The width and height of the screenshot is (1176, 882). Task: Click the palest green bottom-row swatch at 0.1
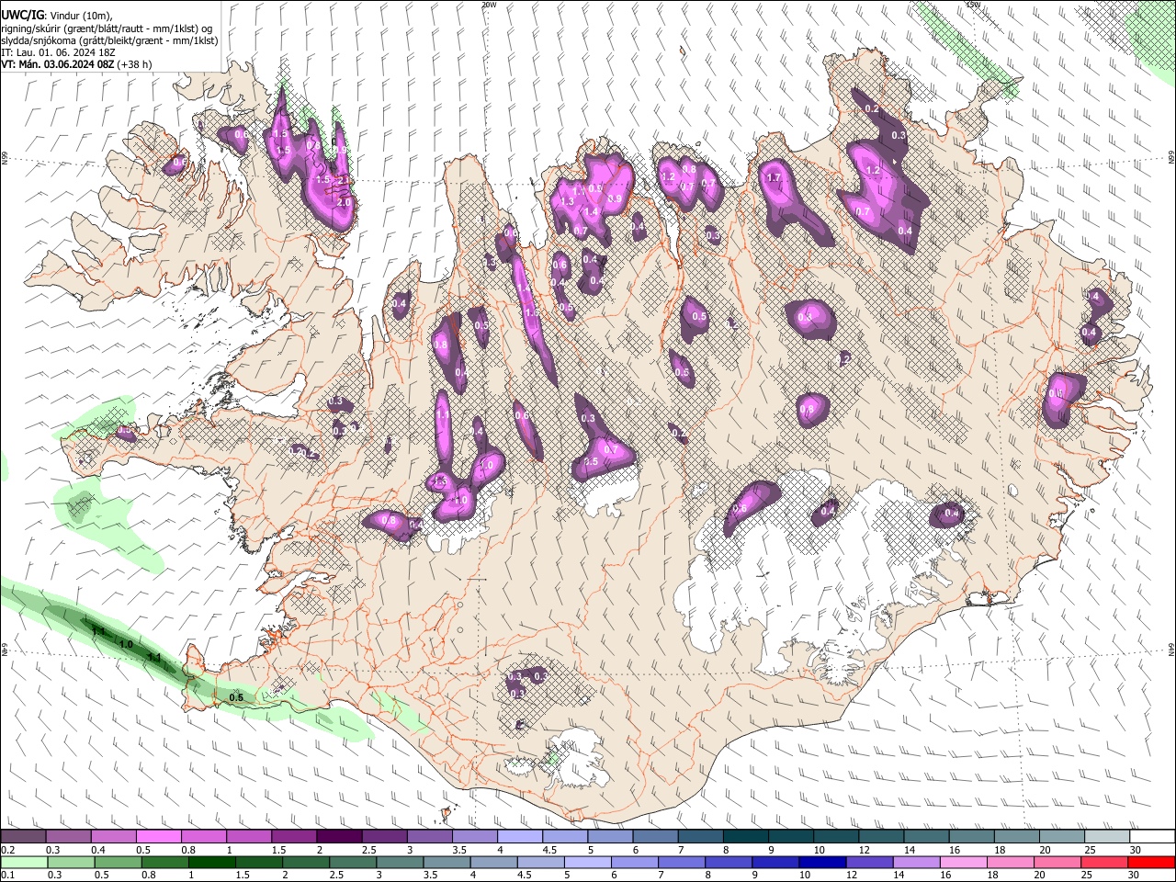(23, 862)
